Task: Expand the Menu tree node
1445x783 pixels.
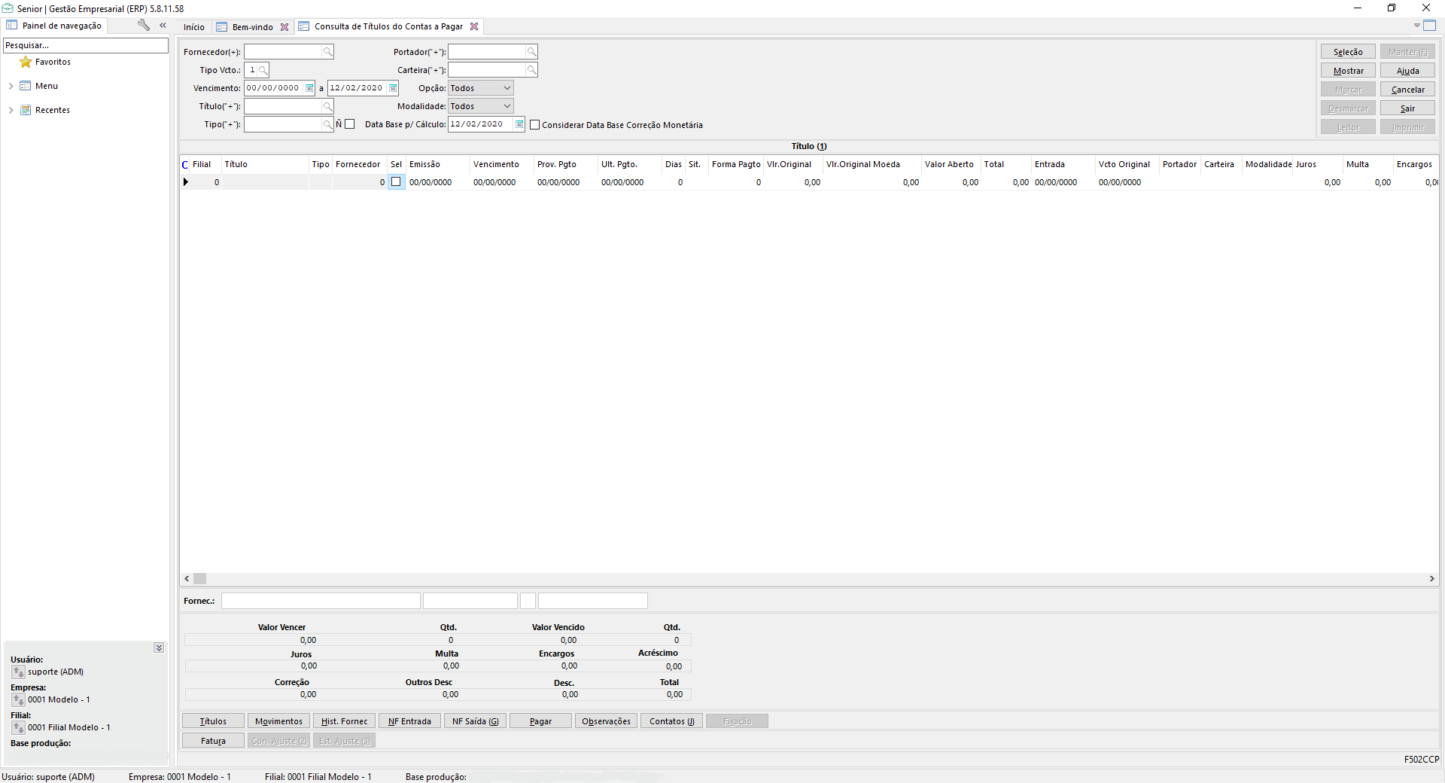Action: point(11,87)
